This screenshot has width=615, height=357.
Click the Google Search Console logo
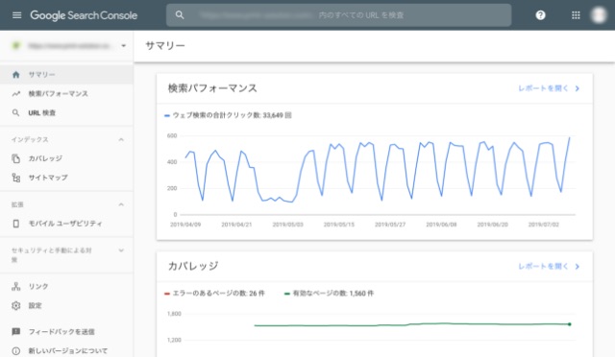pos(84,15)
